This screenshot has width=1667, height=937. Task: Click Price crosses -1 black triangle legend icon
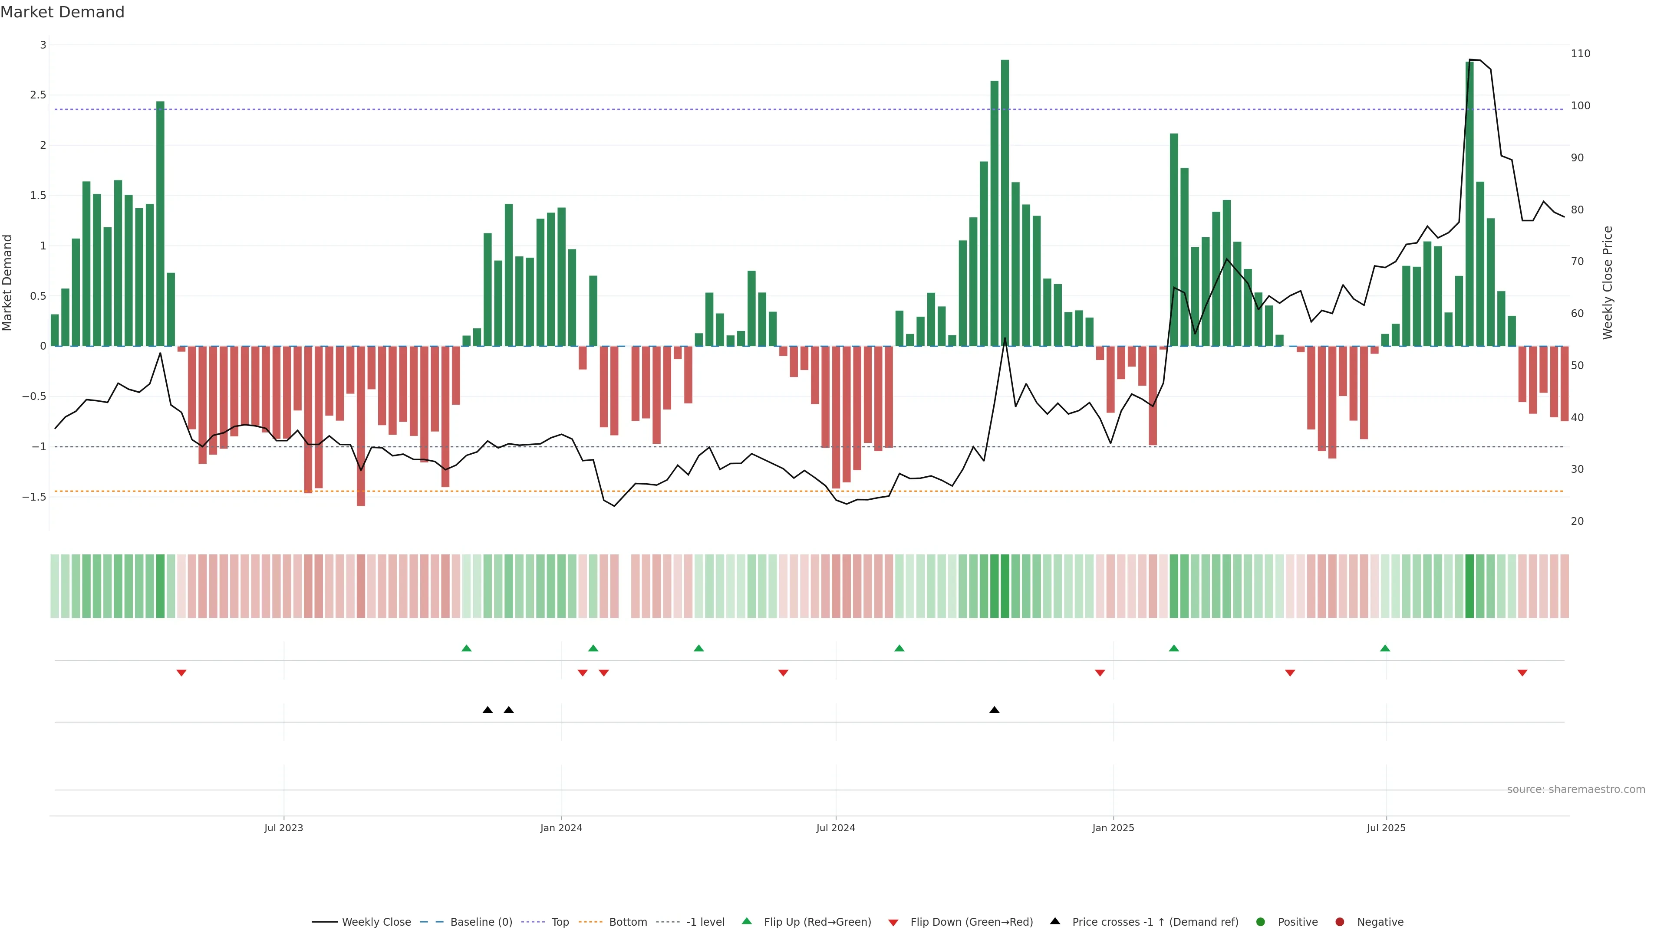point(1055,921)
